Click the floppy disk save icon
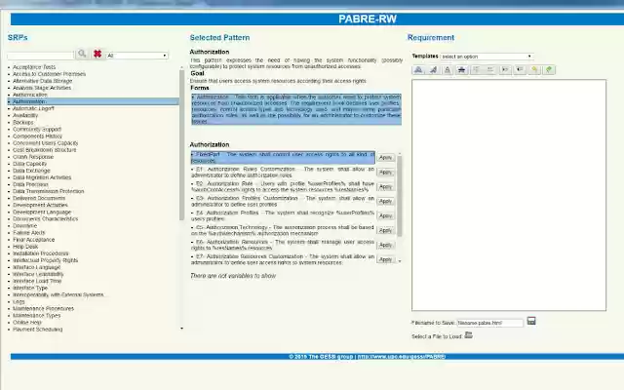Viewport: 624px width, 390px height. (x=531, y=321)
